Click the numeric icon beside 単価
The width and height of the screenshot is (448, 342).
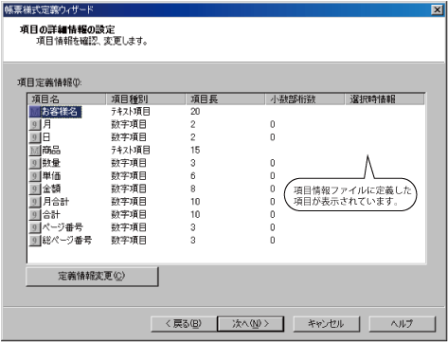pos(35,176)
